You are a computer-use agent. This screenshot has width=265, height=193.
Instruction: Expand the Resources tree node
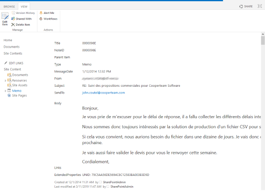[x=5, y=81]
